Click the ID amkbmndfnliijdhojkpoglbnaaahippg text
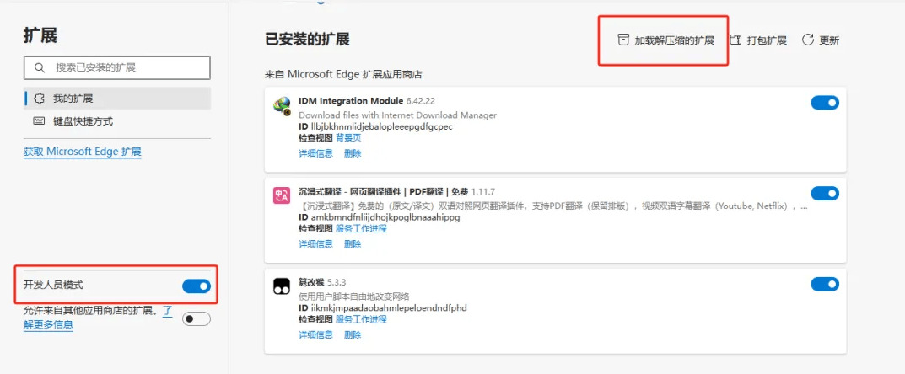905x374 pixels. point(385,217)
